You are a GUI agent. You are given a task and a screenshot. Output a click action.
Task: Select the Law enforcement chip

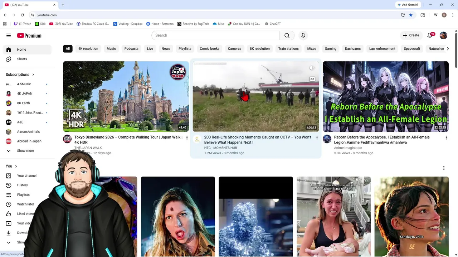coord(382,49)
